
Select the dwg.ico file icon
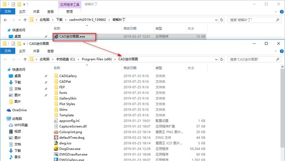[56, 143]
